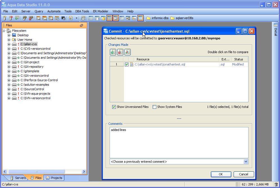Select the C:\solution-examples tree item
Image resolution: width=280 pixels, height=188 pixels.
(x=35, y=85)
